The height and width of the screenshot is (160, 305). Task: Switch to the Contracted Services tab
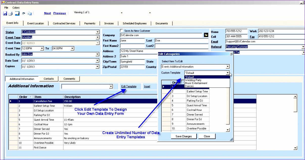pyautogui.click(x=64, y=23)
